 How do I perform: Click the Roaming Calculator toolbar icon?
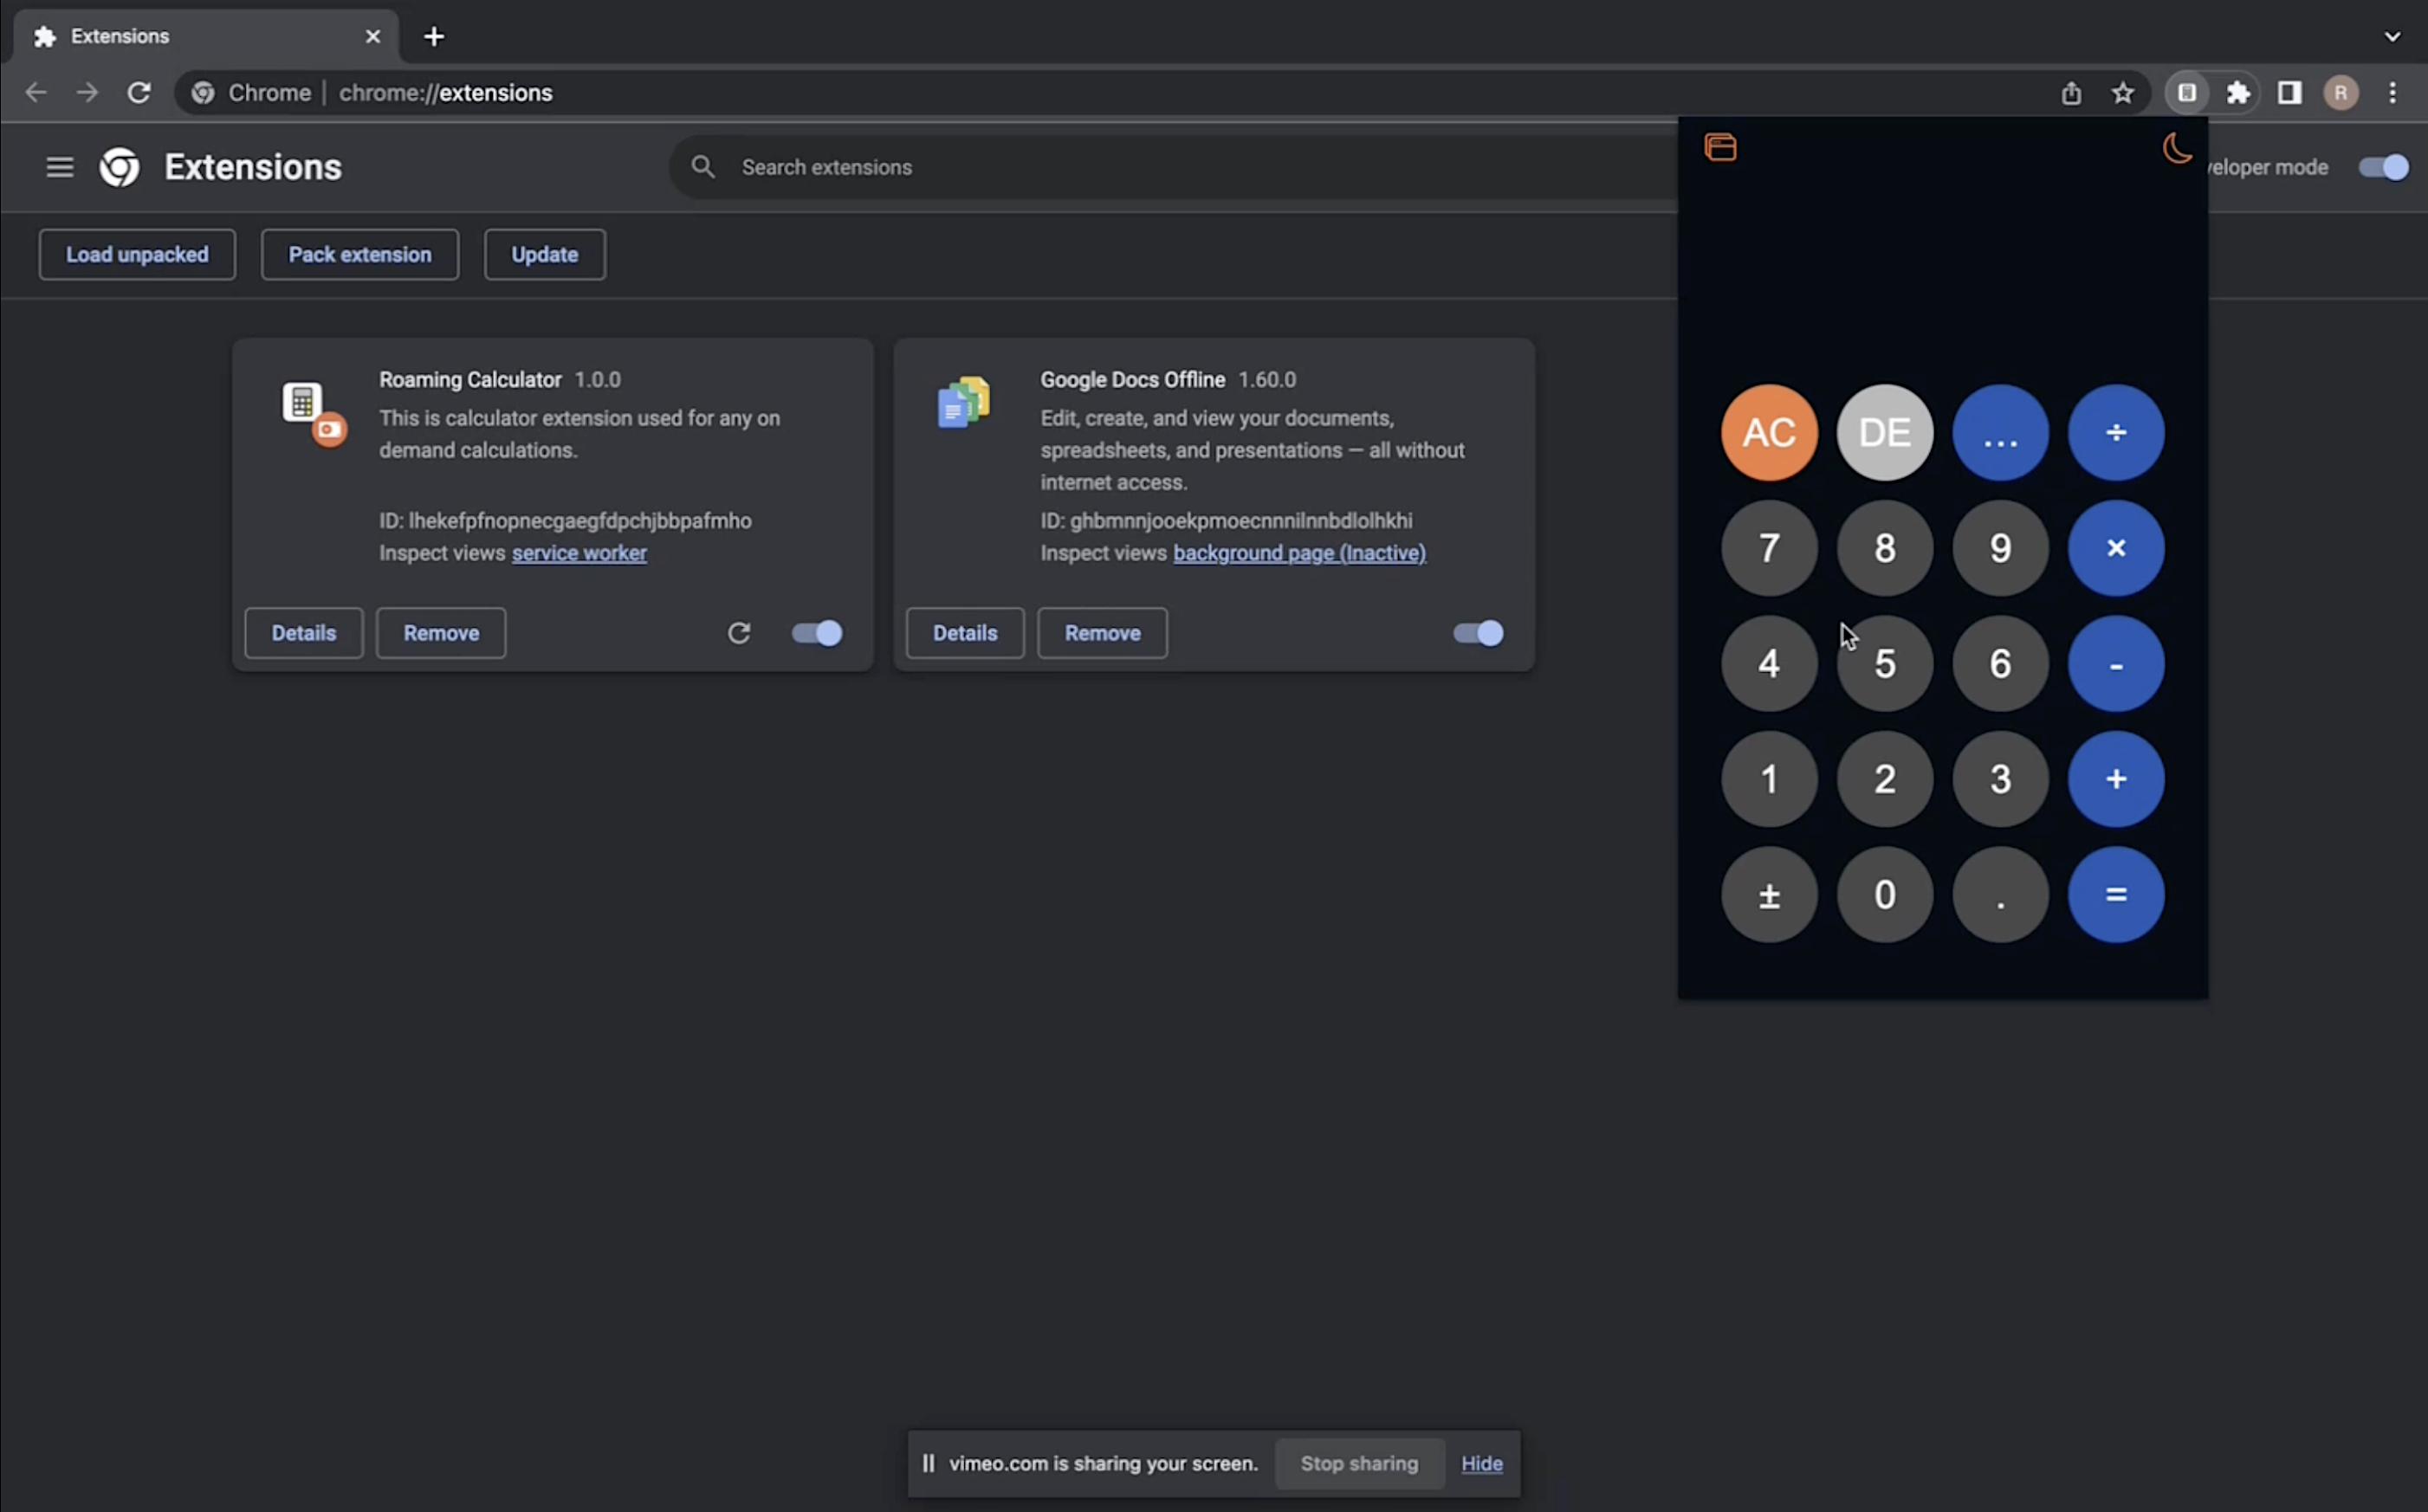coord(2187,93)
